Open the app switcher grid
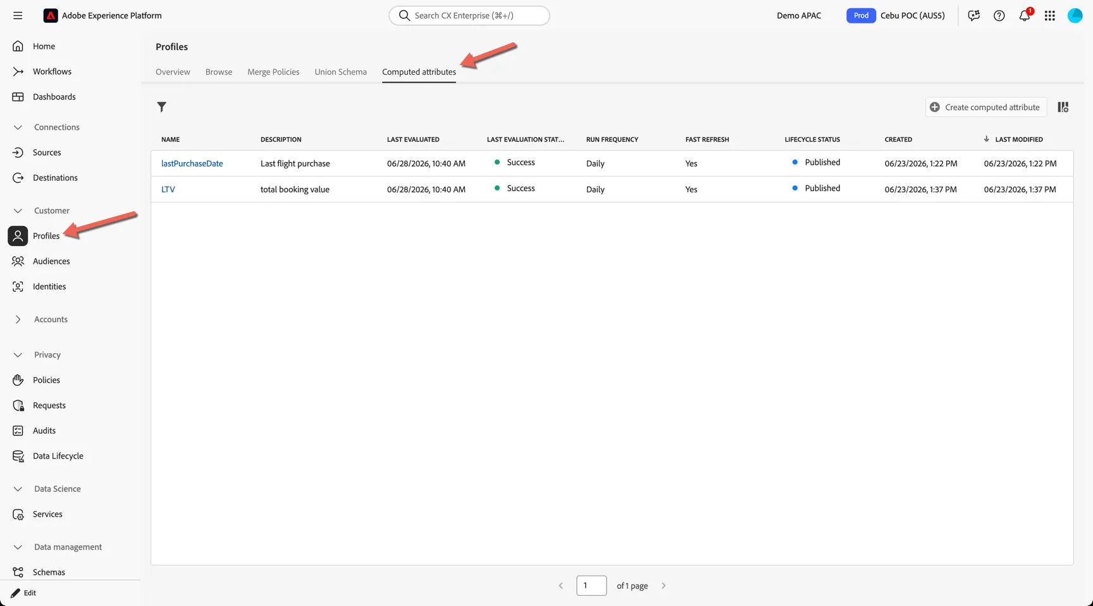 [x=1050, y=16]
